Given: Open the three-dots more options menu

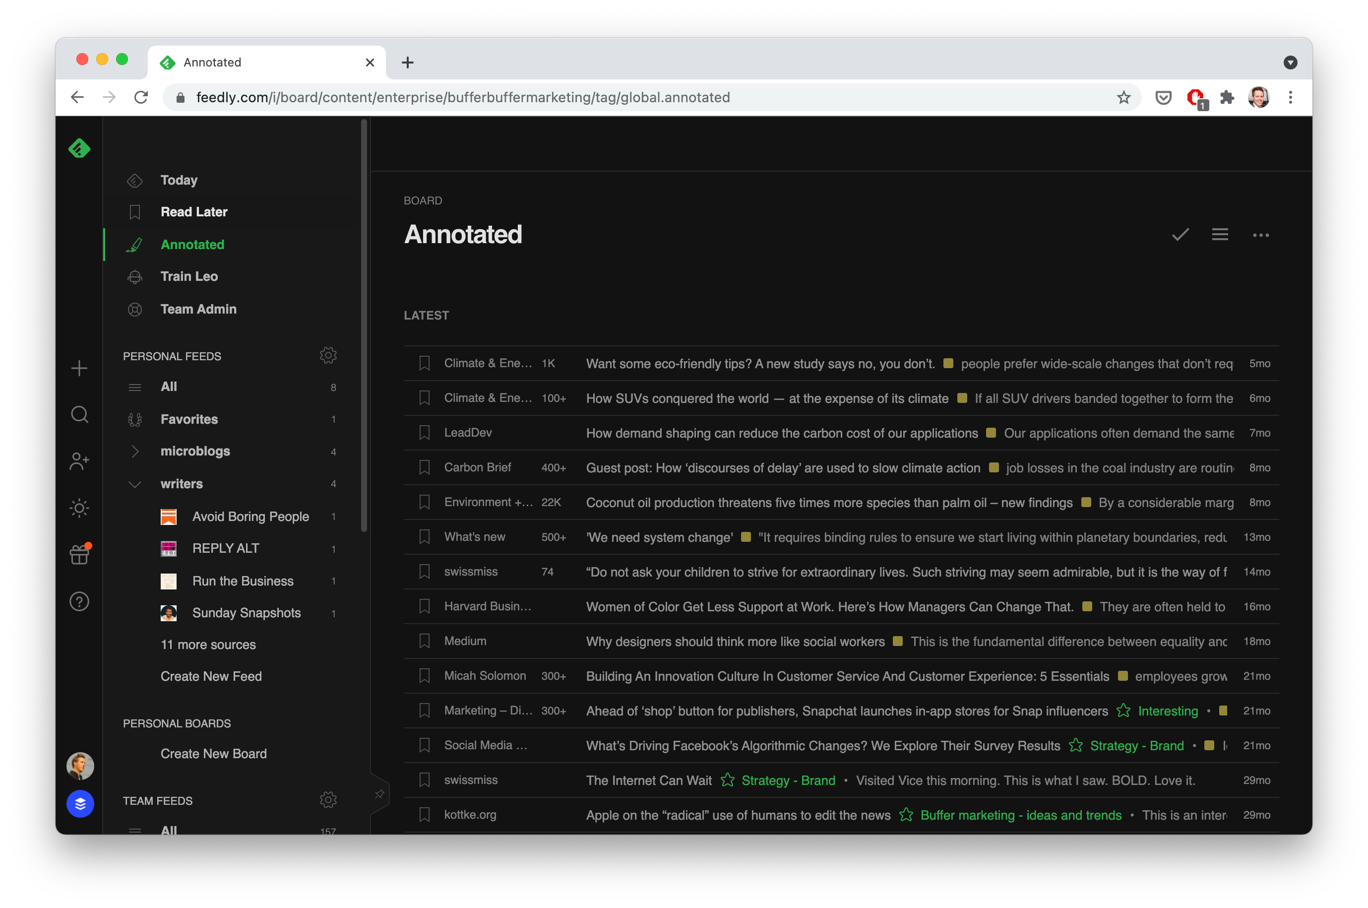Looking at the screenshot, I should click(x=1260, y=235).
